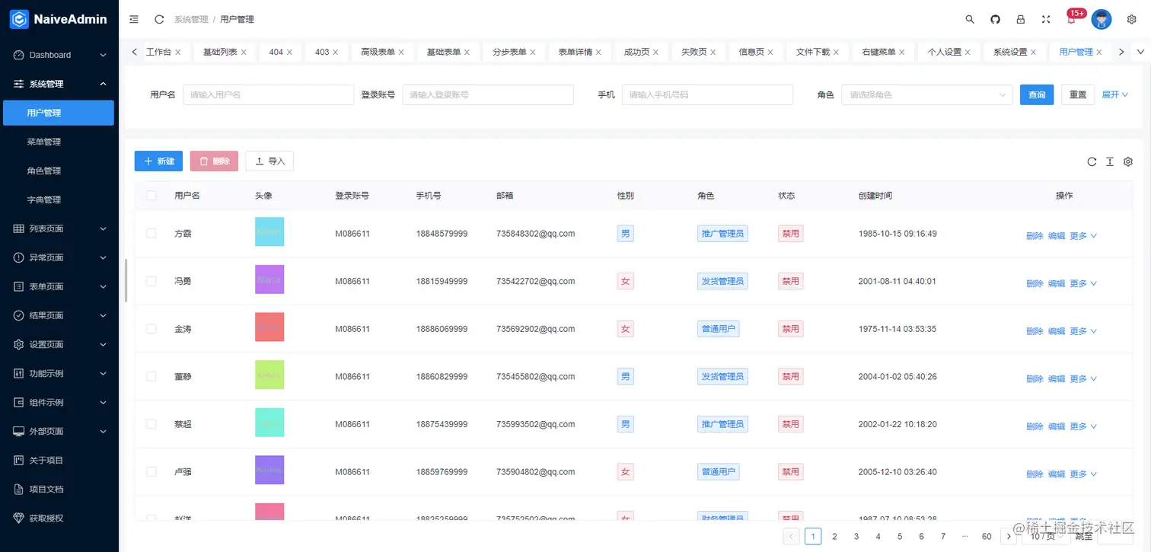Switch to the 右键菜单 tab
This screenshot has height=552, width=1151.
(883, 52)
